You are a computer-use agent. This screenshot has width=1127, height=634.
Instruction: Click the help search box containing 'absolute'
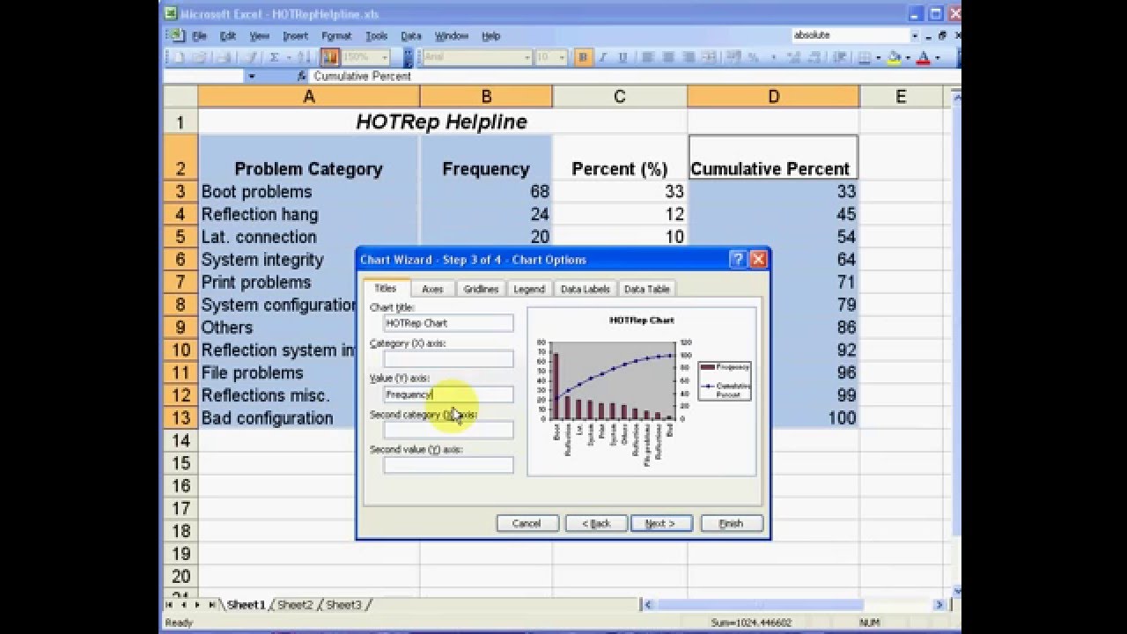[x=850, y=35]
